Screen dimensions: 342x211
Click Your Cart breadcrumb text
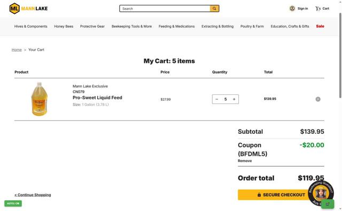coord(36,50)
